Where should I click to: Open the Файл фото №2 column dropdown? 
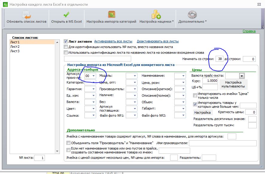[x=183, y=116]
